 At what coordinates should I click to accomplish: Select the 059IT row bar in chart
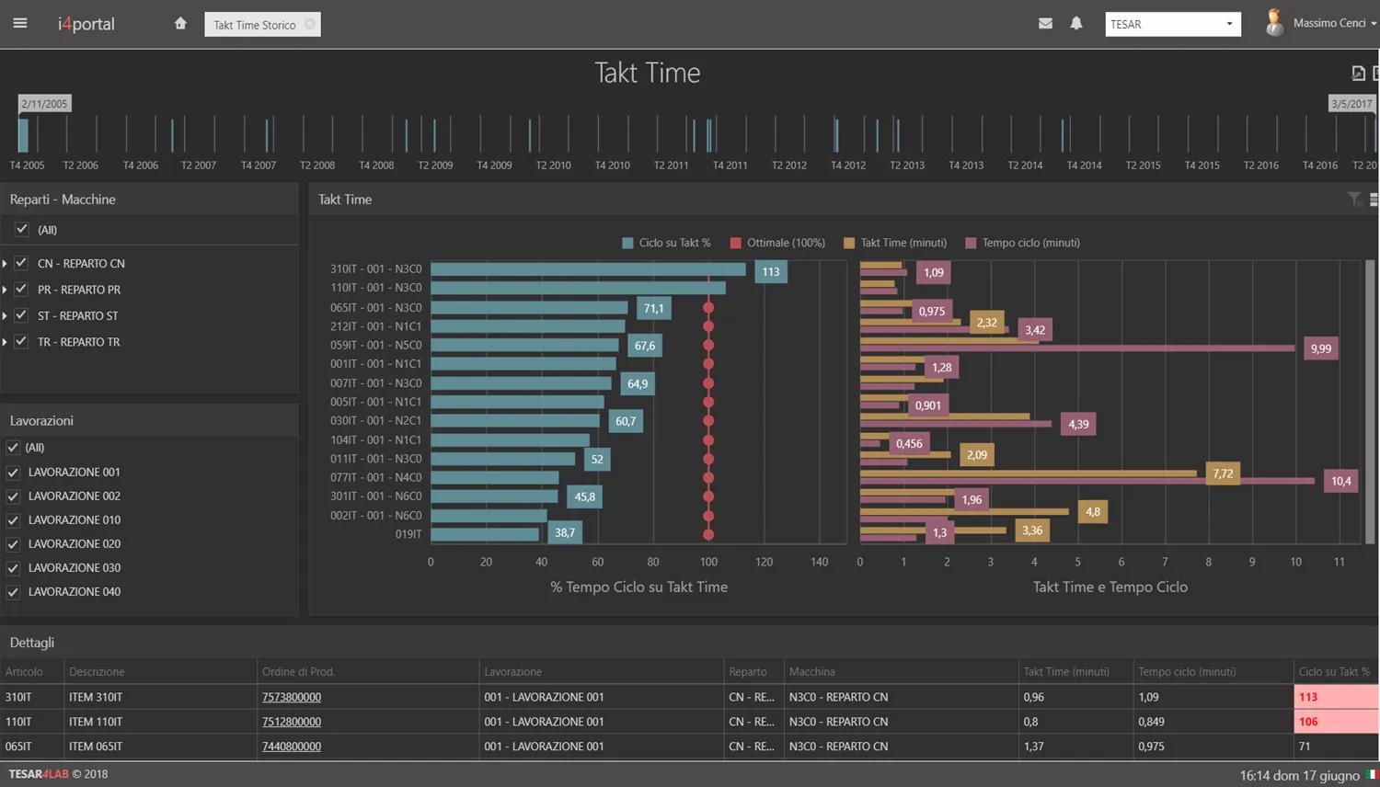524,345
